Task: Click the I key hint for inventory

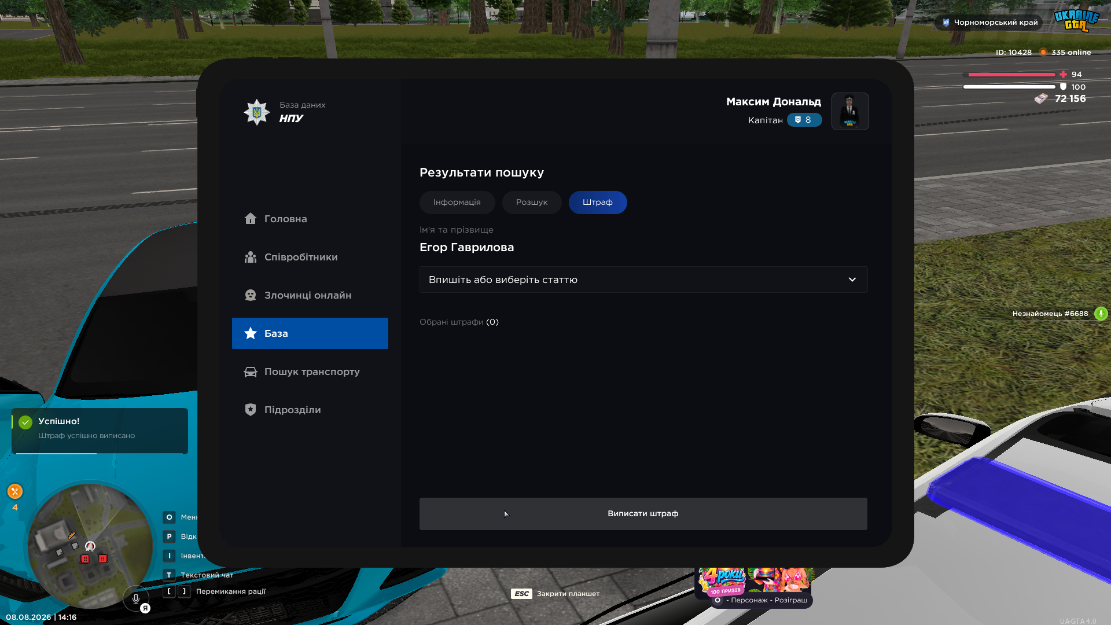Action: click(169, 556)
